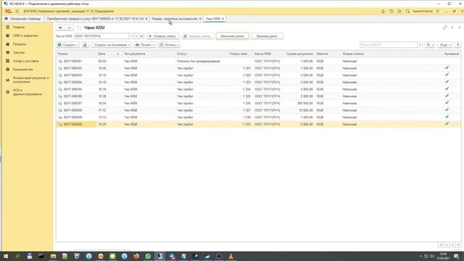
Task: Select the Чеки ККМ tab
Action: 212,19
